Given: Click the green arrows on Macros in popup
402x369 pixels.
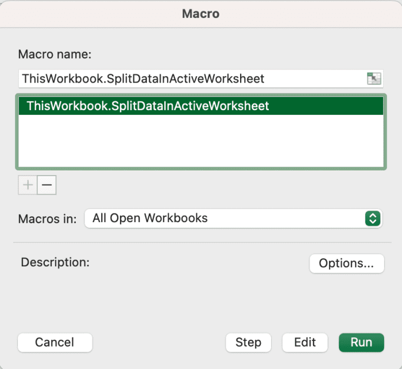Looking at the screenshot, I should 373,219.
